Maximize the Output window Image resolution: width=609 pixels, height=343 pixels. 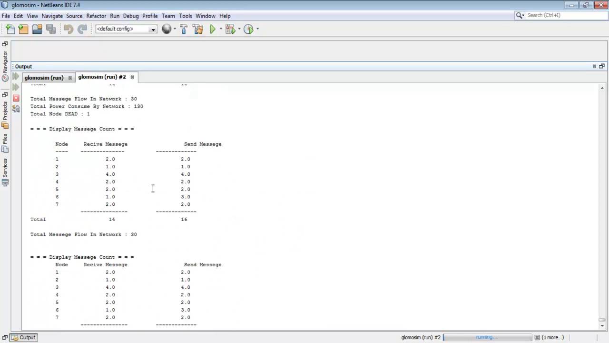[x=602, y=66]
